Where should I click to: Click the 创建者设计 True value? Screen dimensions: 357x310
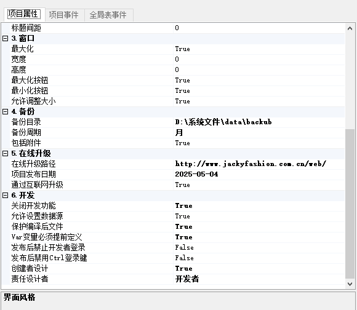(x=184, y=269)
